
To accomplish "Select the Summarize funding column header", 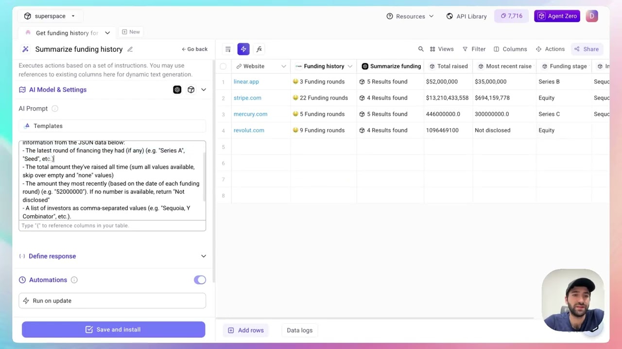I will click(391, 66).
